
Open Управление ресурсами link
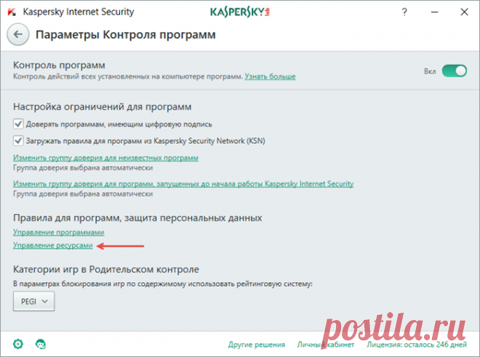point(52,245)
